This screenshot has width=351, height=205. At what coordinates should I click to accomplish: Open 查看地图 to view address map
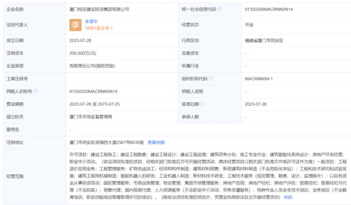click(x=156, y=142)
